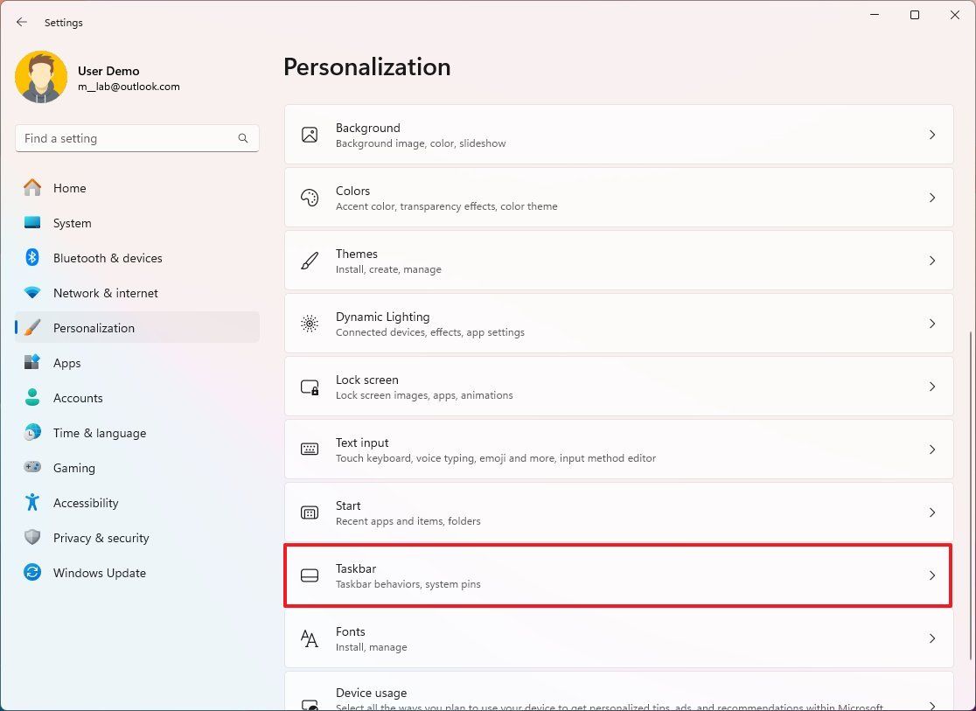Click the Themes paintbrush icon
The height and width of the screenshot is (711, 976).
point(310,261)
